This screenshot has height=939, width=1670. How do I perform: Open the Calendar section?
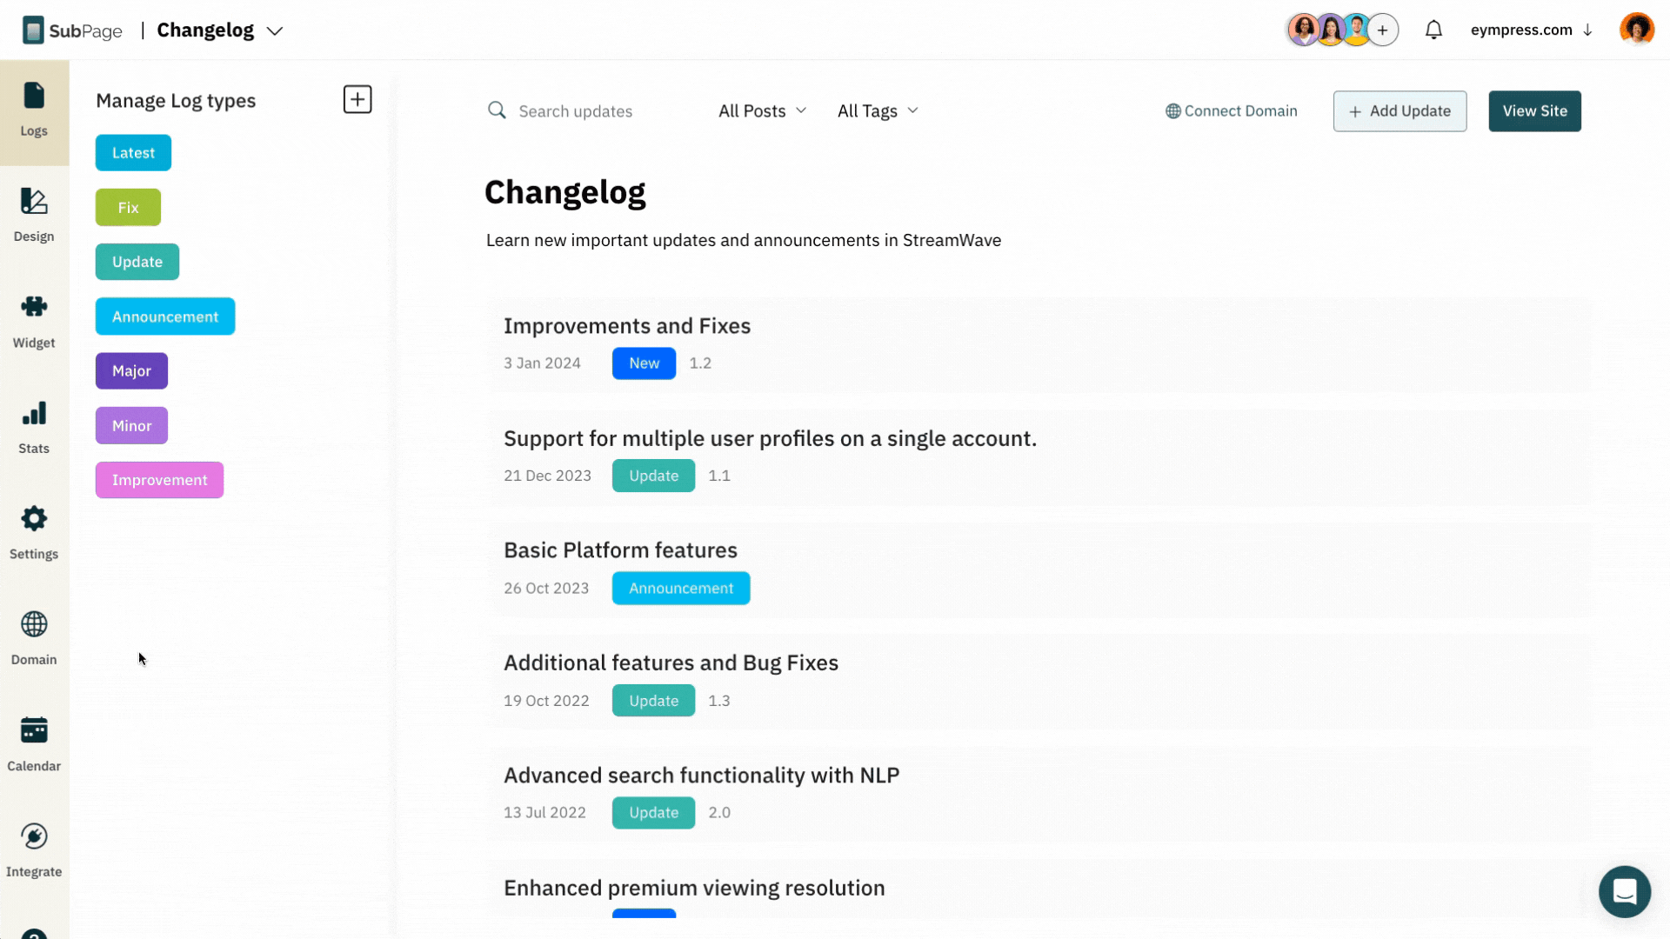34,744
